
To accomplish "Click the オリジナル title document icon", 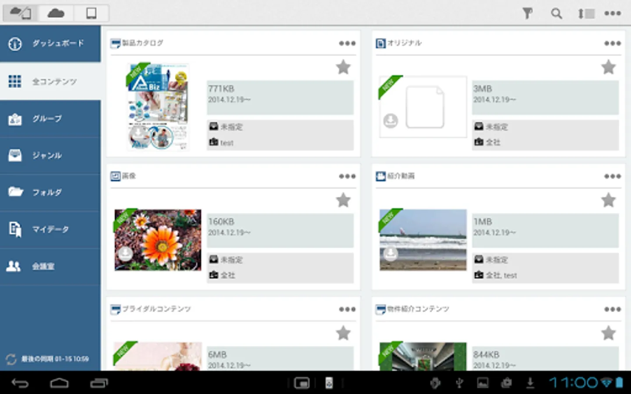I will pyautogui.click(x=380, y=43).
